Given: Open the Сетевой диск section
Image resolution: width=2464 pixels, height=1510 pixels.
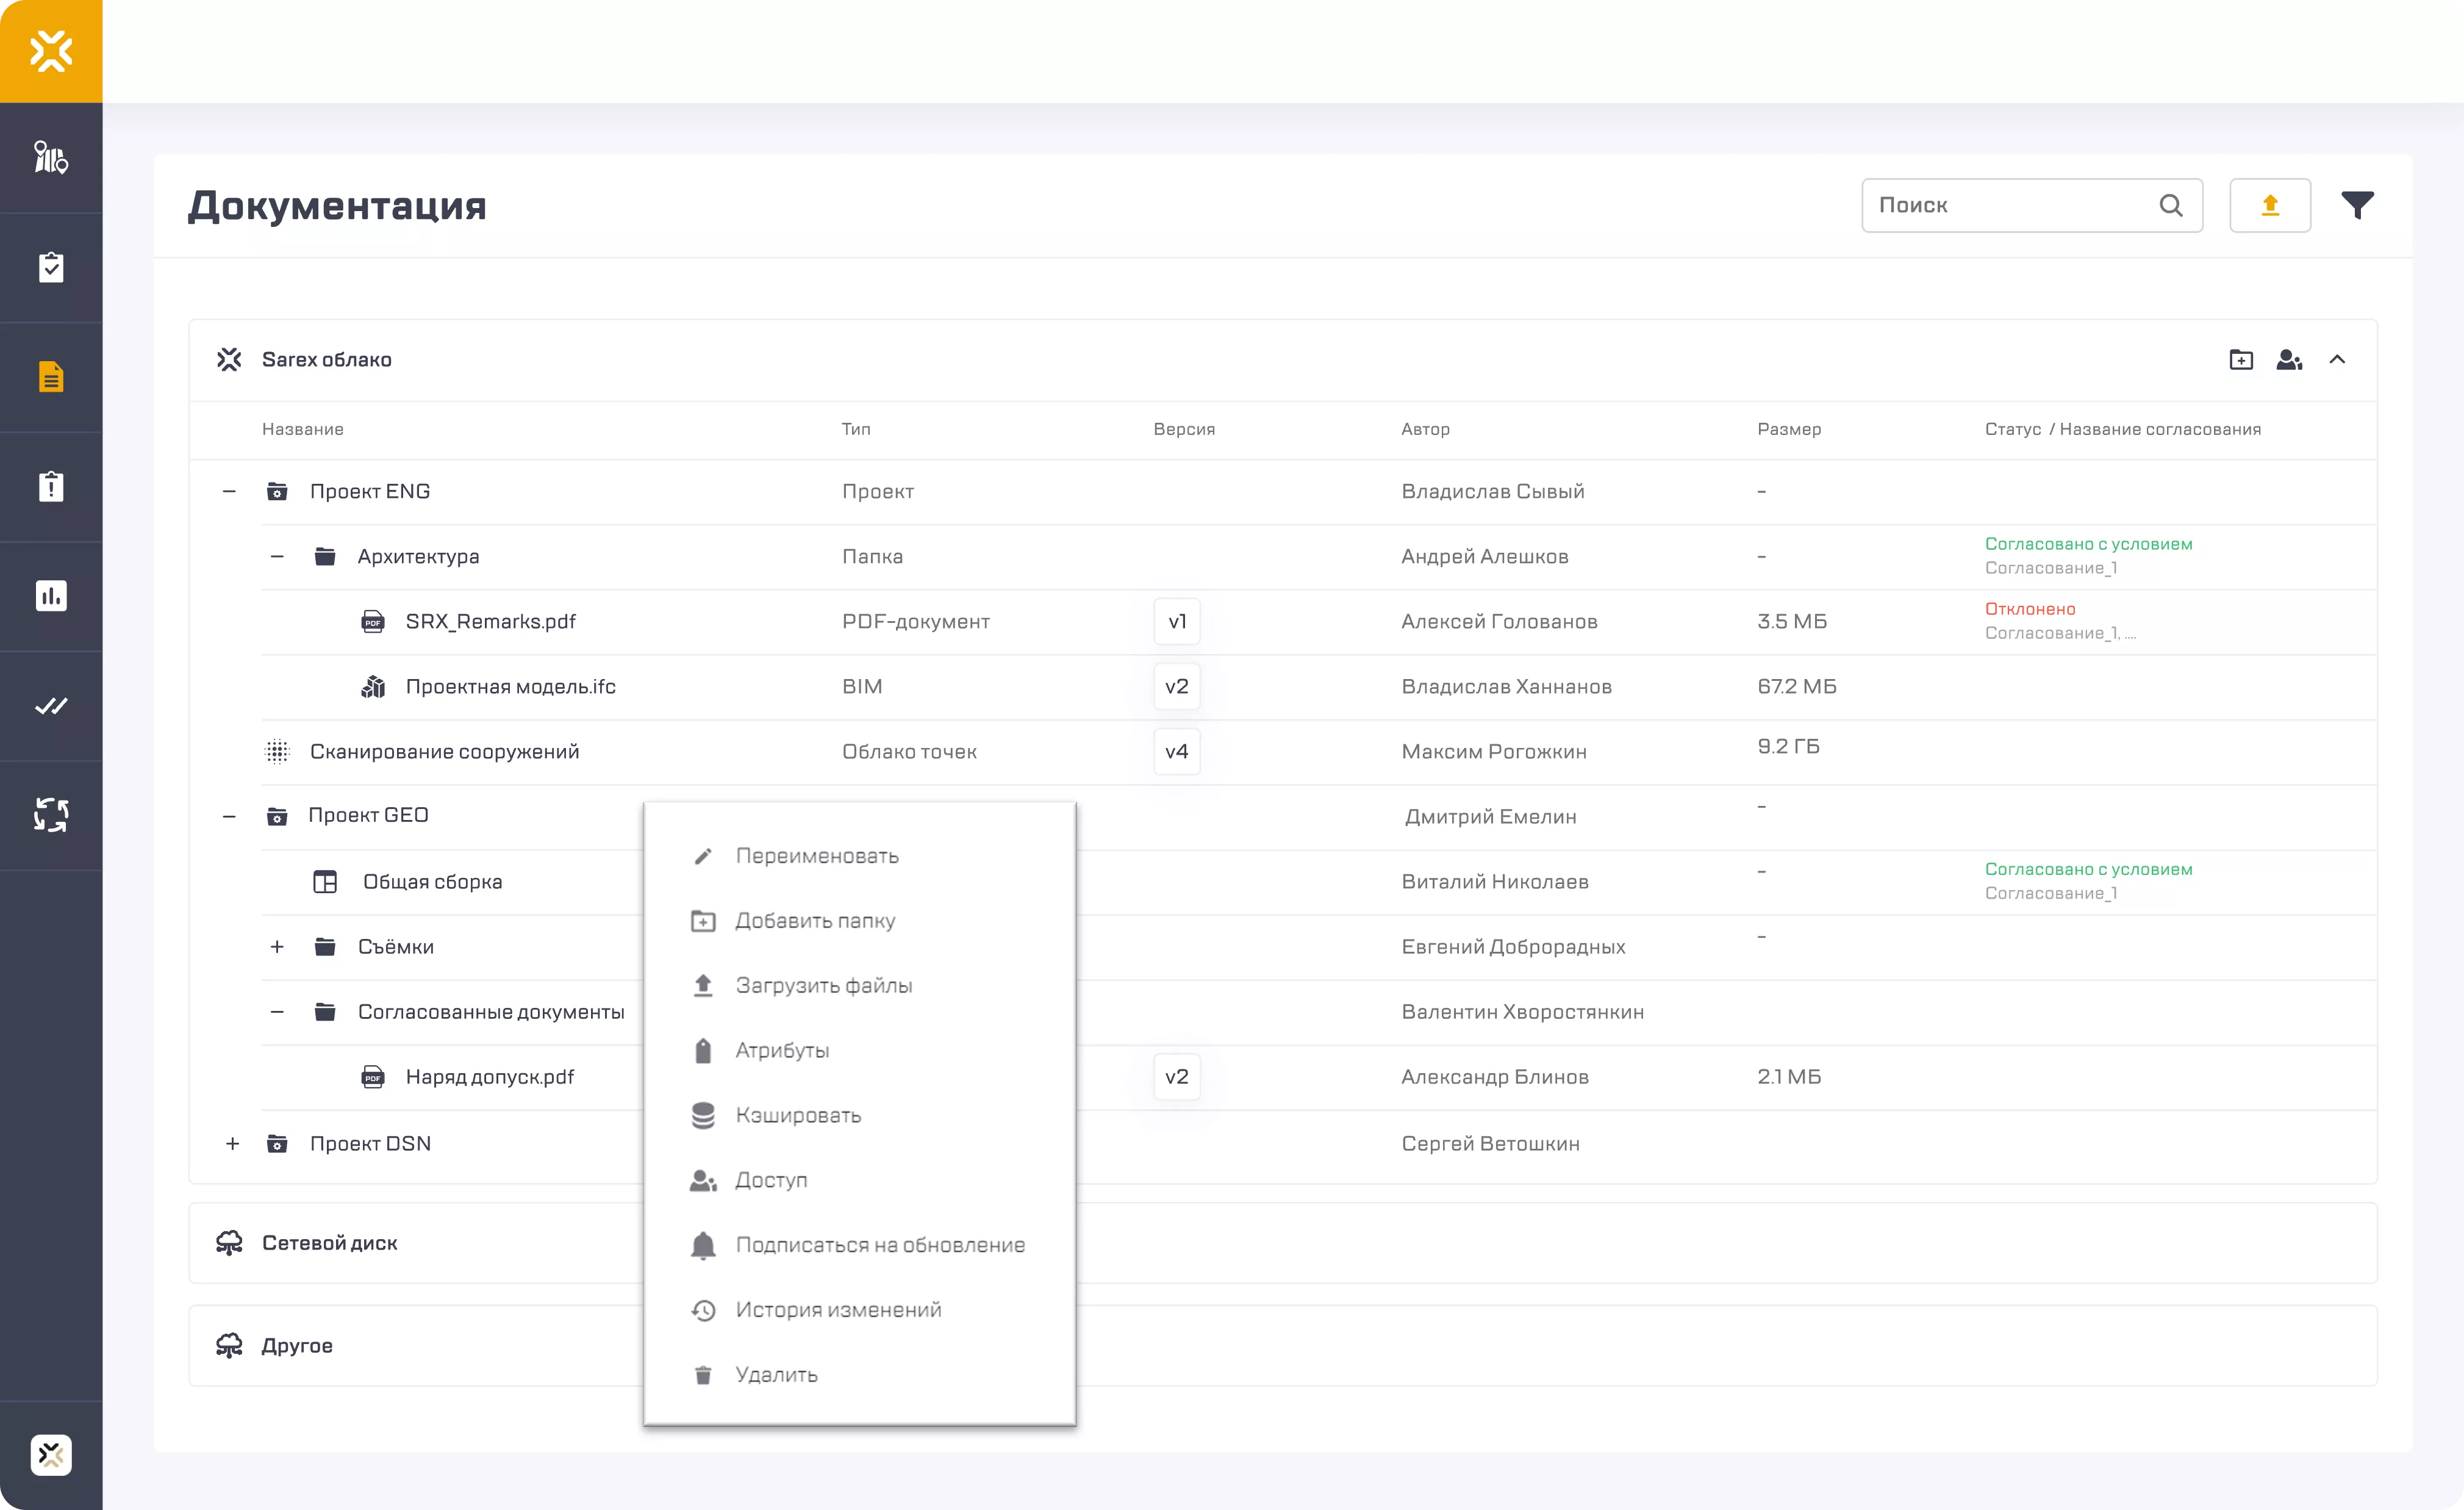Looking at the screenshot, I should [x=329, y=1243].
